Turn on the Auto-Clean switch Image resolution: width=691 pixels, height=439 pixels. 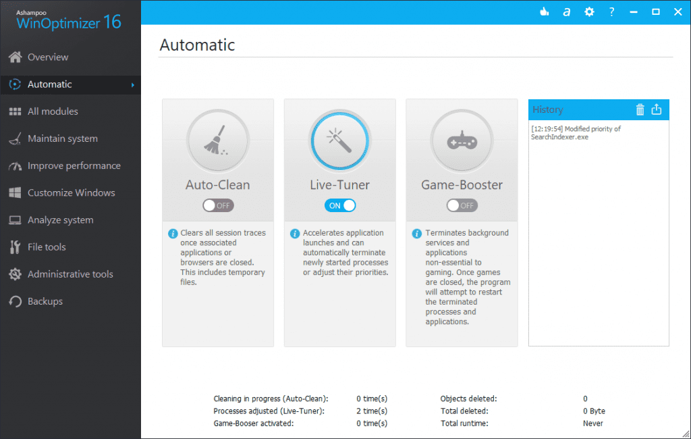[x=217, y=205]
